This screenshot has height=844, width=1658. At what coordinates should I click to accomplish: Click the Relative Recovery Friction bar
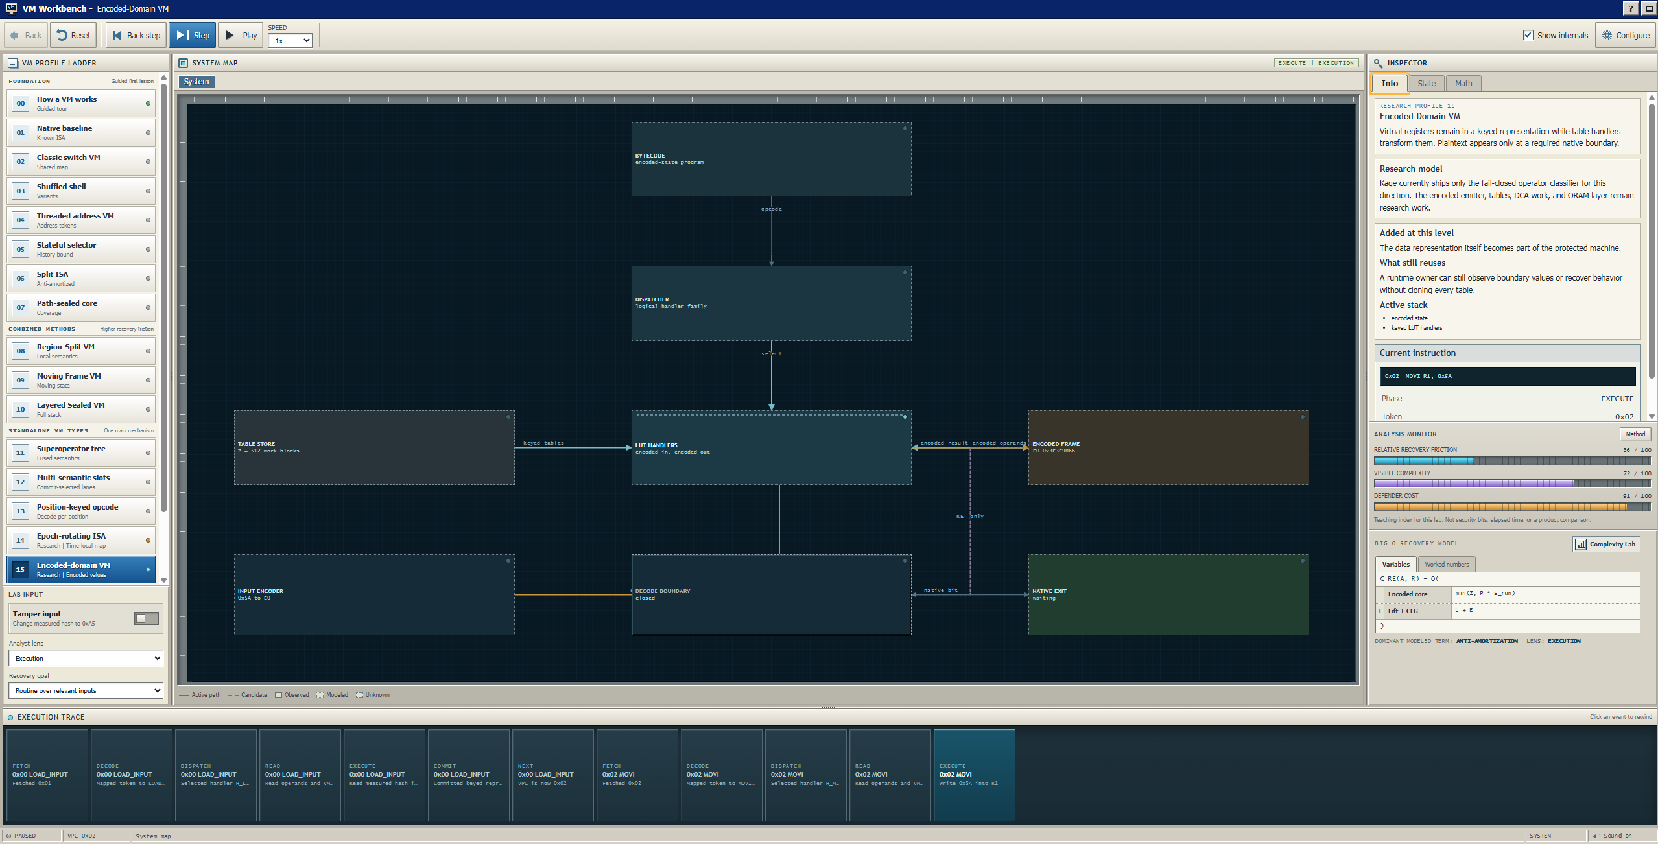point(1512,461)
